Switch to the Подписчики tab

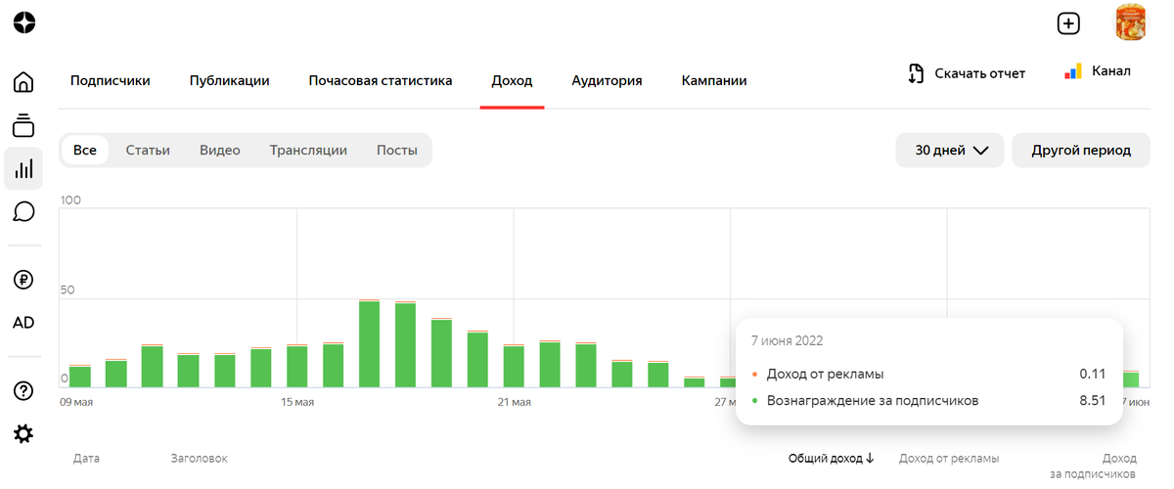(111, 81)
